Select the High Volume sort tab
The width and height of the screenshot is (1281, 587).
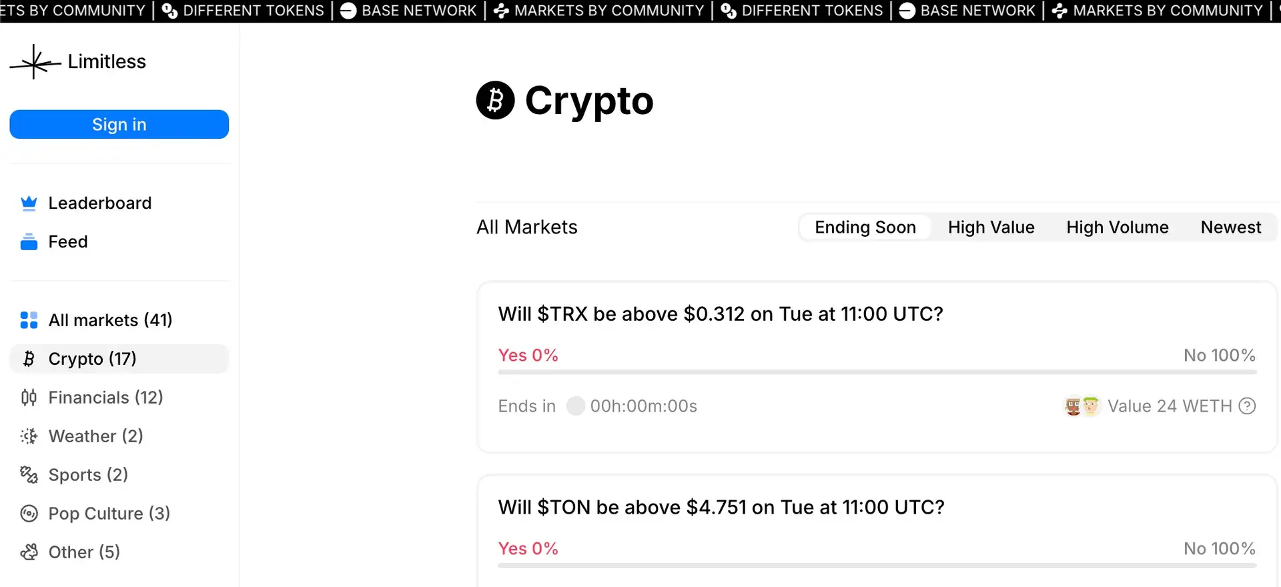click(1117, 227)
